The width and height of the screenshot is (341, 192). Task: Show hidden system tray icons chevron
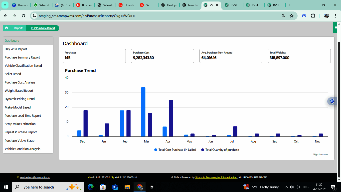coord(286,187)
